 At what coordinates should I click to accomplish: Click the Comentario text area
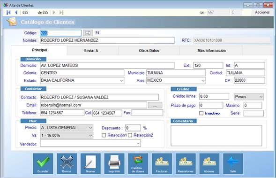point(216,136)
